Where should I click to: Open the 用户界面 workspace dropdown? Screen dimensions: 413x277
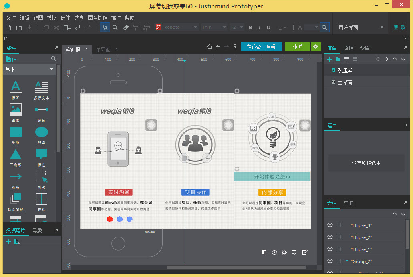click(360, 27)
